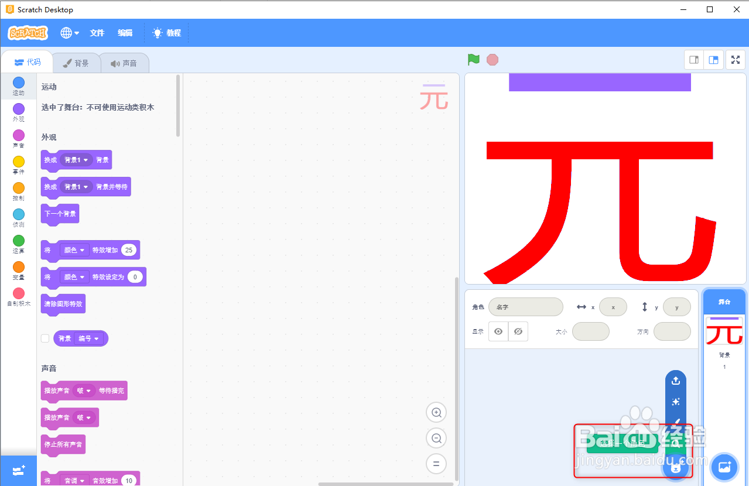This screenshot has height=486, width=749.
Task: Enable the 背景编号 stage variable checkbox
Action: click(x=45, y=338)
